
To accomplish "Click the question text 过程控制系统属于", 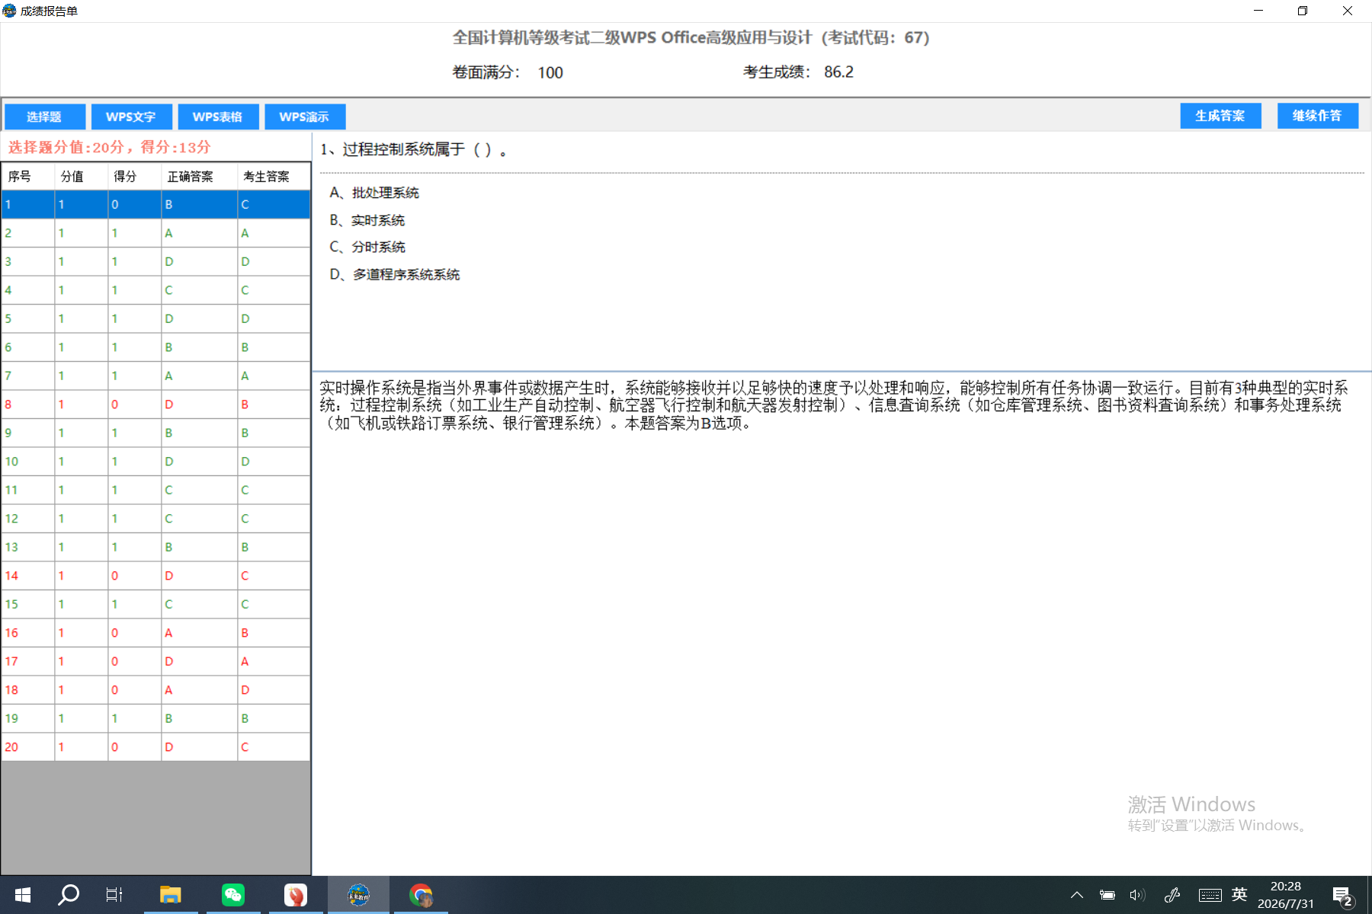I will tap(403, 149).
